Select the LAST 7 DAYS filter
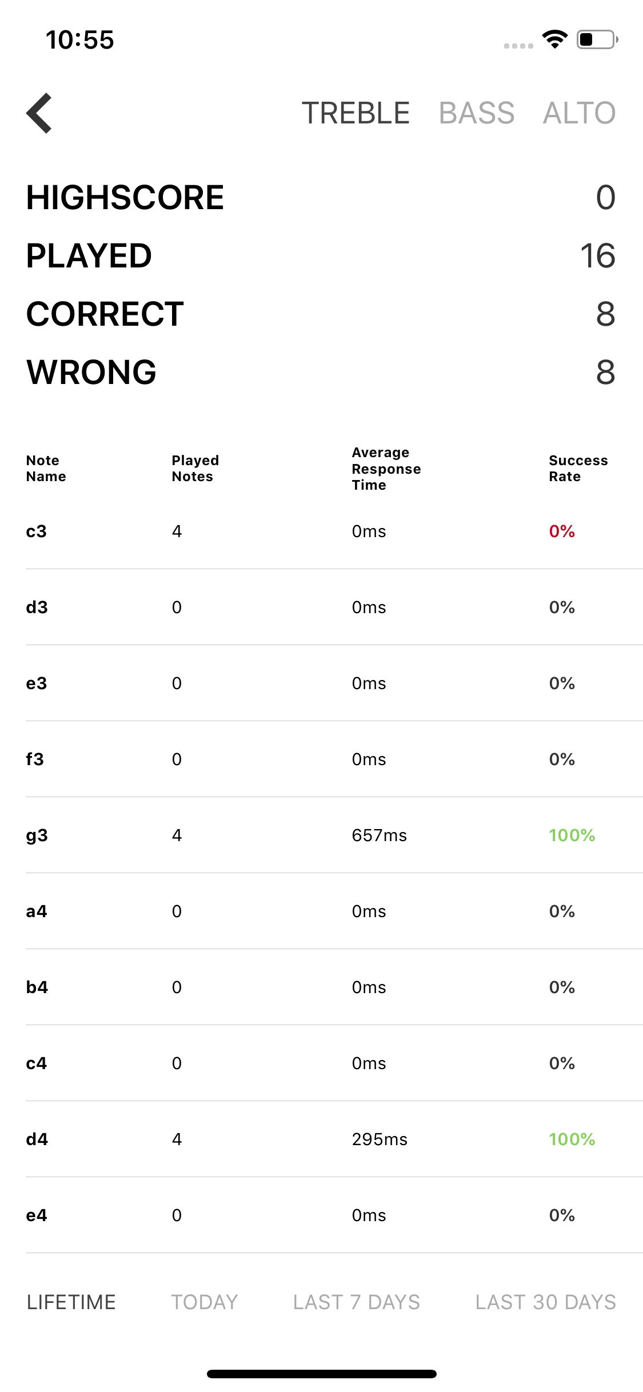This screenshot has width=643, height=1392. pos(357,1302)
